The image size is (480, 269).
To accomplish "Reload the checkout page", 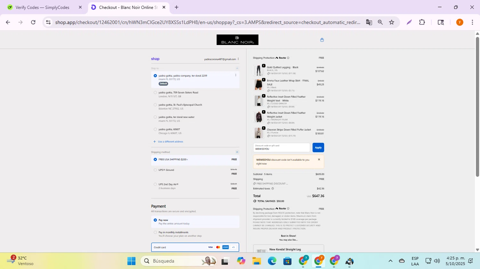I will [33, 22].
